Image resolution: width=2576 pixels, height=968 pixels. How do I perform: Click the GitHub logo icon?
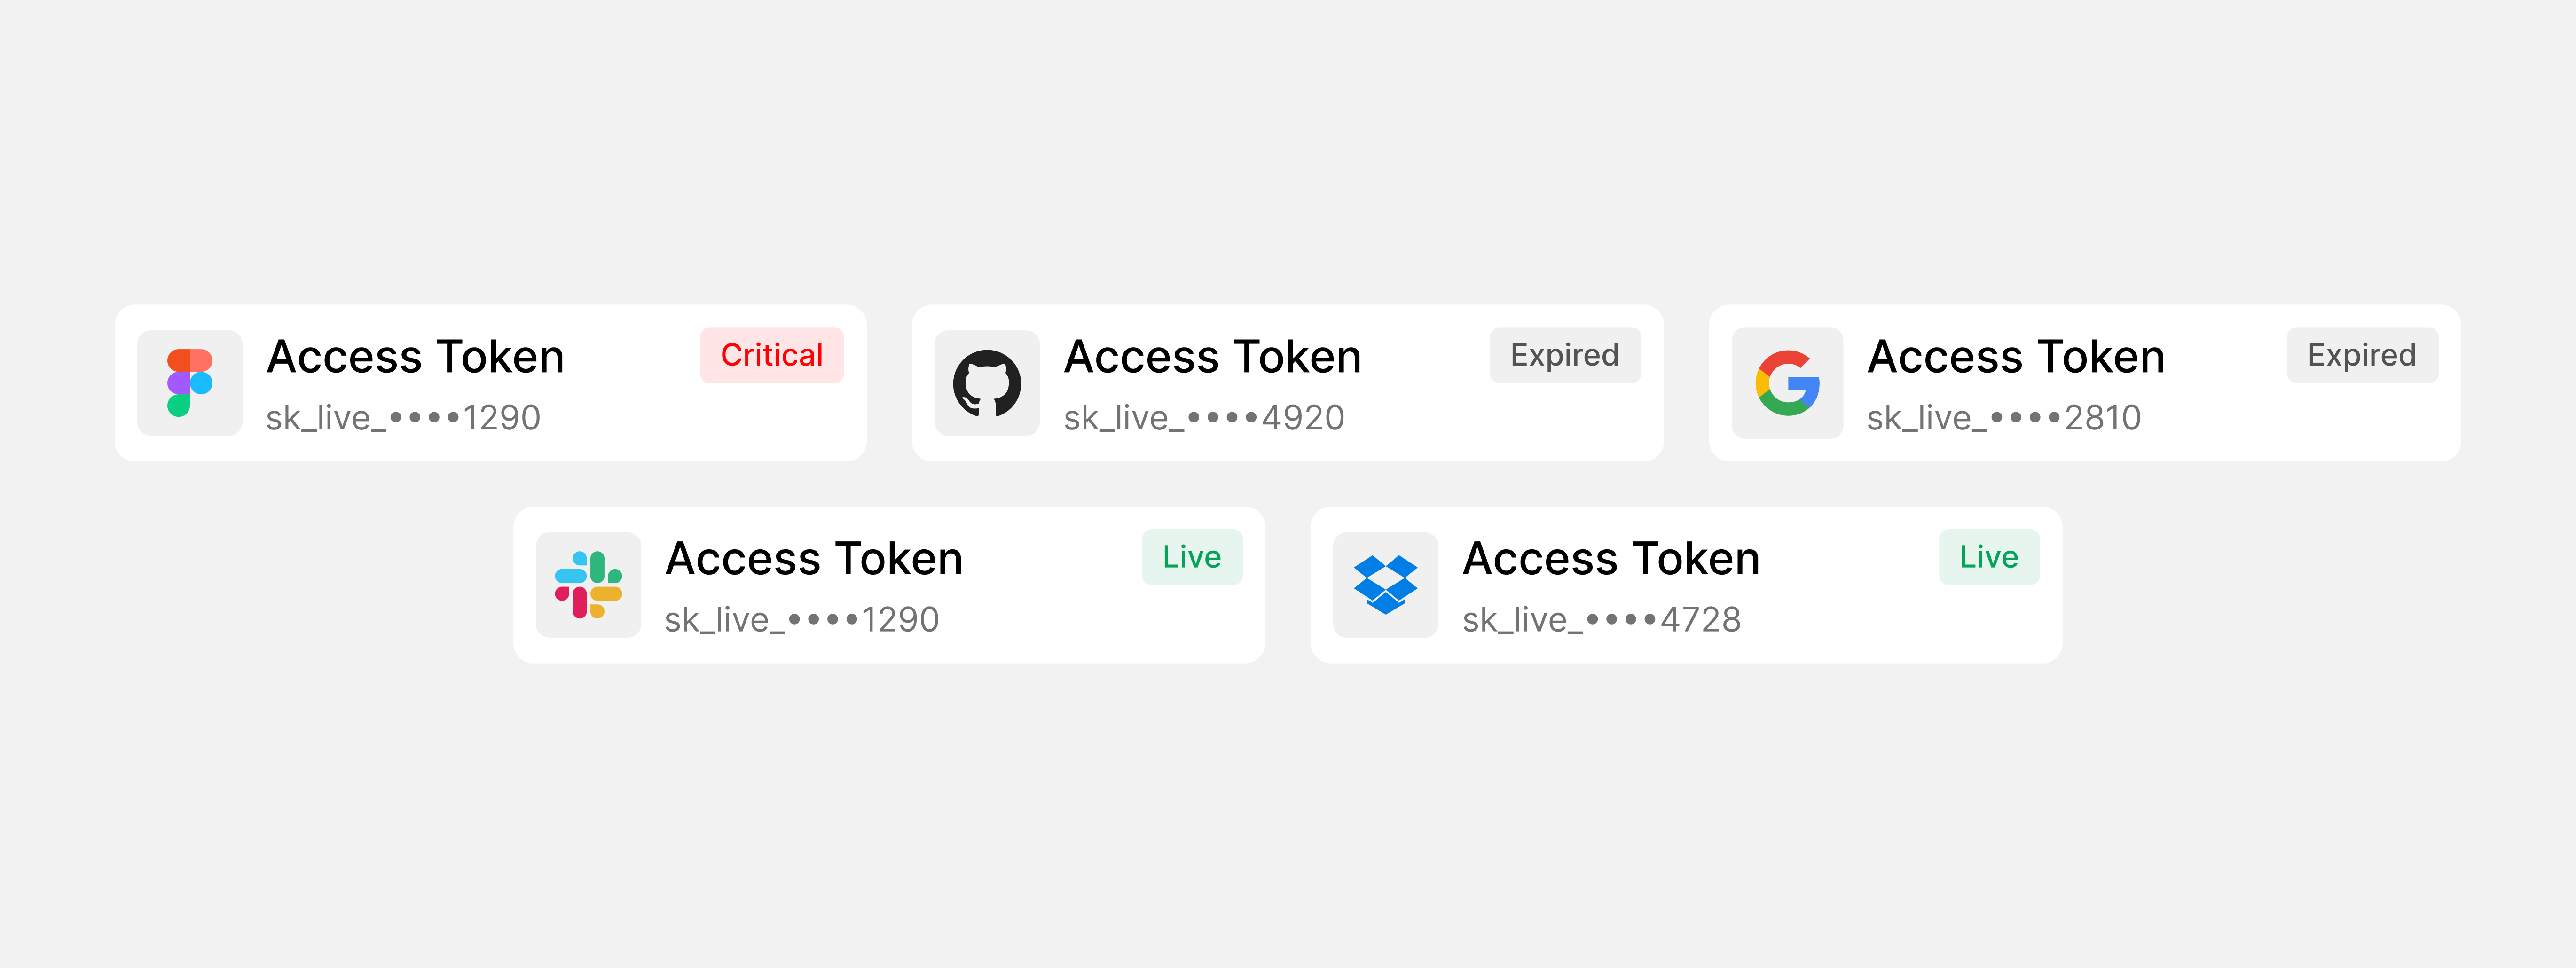pos(987,383)
